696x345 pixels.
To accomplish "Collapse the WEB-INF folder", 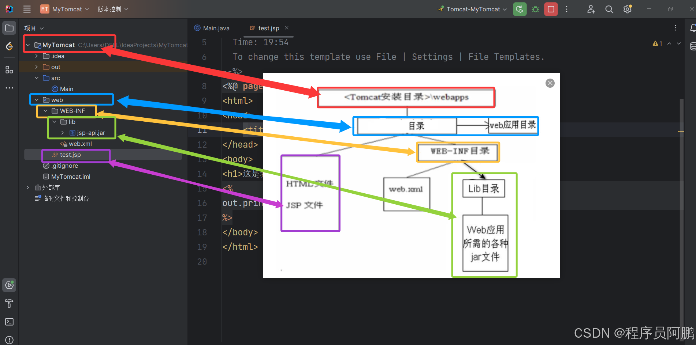I will click(45, 111).
